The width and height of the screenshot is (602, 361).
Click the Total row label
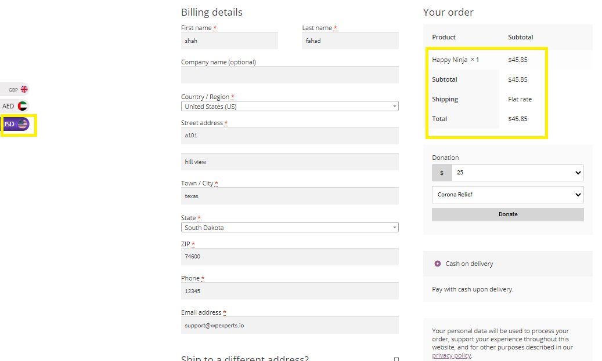pyautogui.click(x=439, y=119)
